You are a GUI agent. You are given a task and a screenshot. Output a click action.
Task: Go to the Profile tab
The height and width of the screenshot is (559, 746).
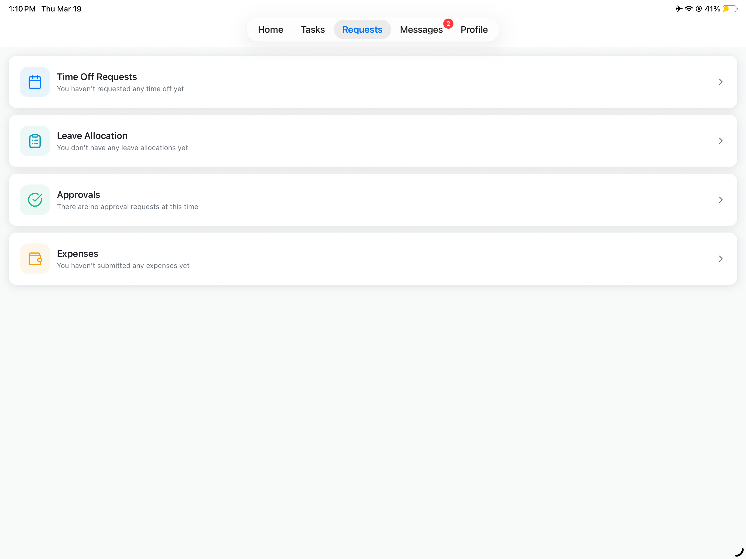pos(474,30)
